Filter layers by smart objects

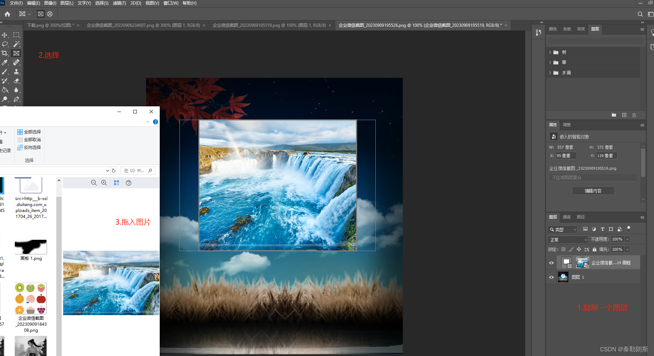[x=620, y=229]
